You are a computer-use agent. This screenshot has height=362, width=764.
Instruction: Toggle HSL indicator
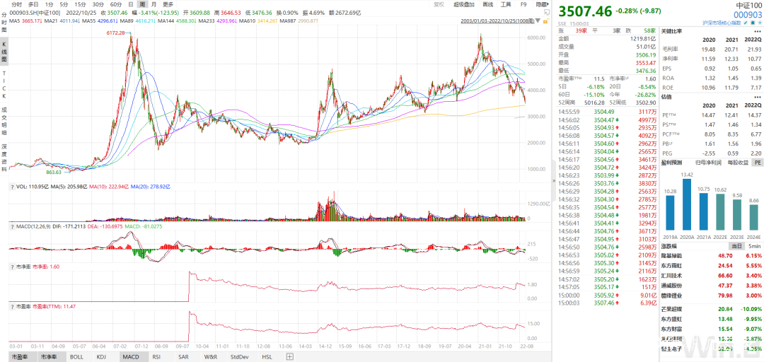(267, 356)
